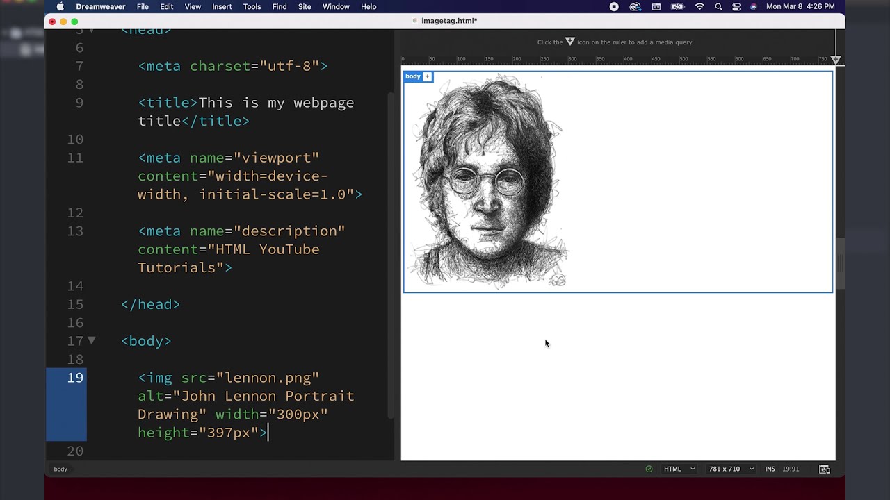890x500 pixels.
Task: Toggle the INS insert mode indicator
Action: (770, 469)
